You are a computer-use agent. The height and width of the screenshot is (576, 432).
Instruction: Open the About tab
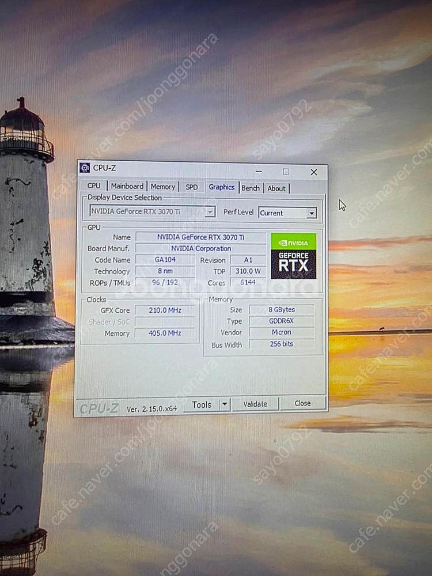(x=276, y=188)
